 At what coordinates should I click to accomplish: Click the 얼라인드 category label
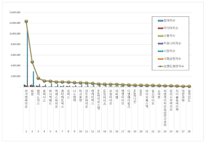point(189,95)
